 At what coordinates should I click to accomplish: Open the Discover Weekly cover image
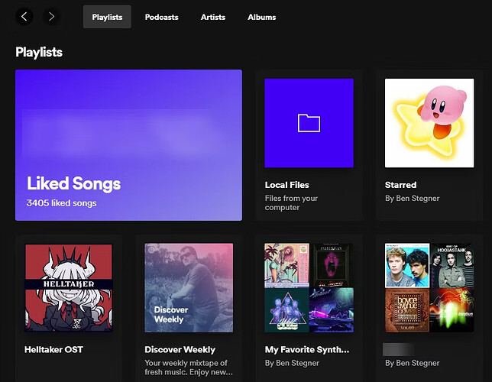point(189,287)
